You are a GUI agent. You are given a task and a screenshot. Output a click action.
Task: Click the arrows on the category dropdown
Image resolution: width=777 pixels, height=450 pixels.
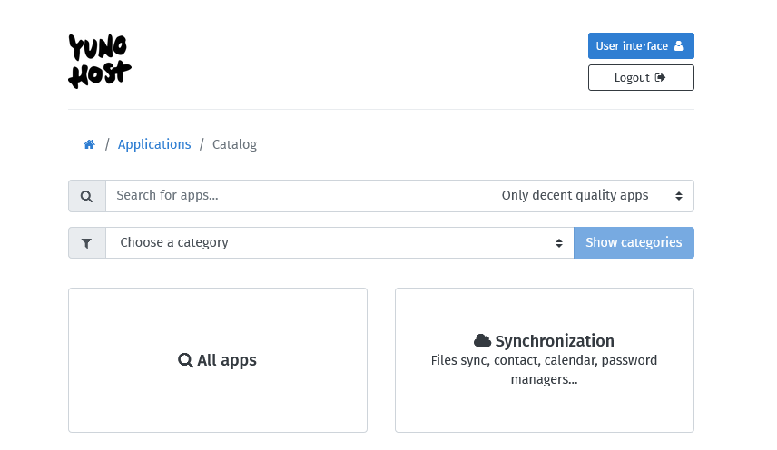559,243
